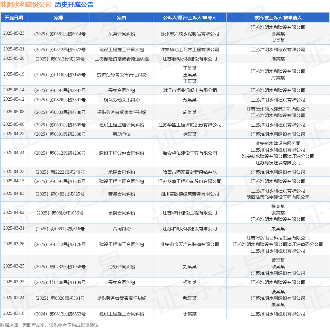Click the 公诉人/原告/上诉人/申请人 column header
This screenshot has width=330, height=328.
(189, 18)
